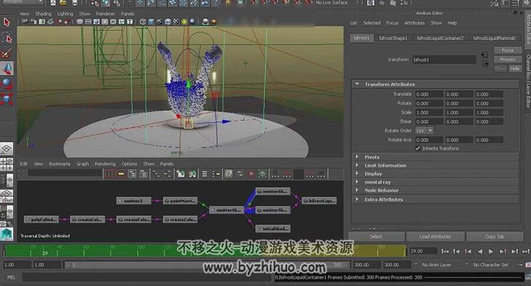531x286 pixels.
Task: Open the viewport Renderer menu
Action: [x=106, y=14]
